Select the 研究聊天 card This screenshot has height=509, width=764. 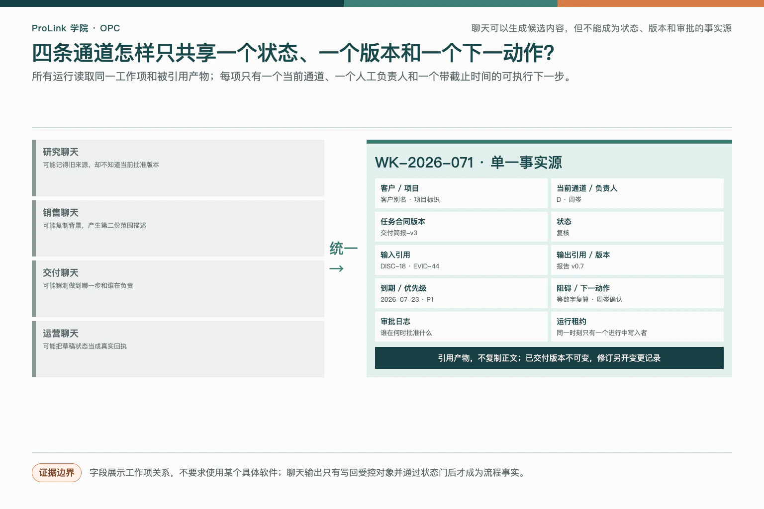pyautogui.click(x=178, y=168)
